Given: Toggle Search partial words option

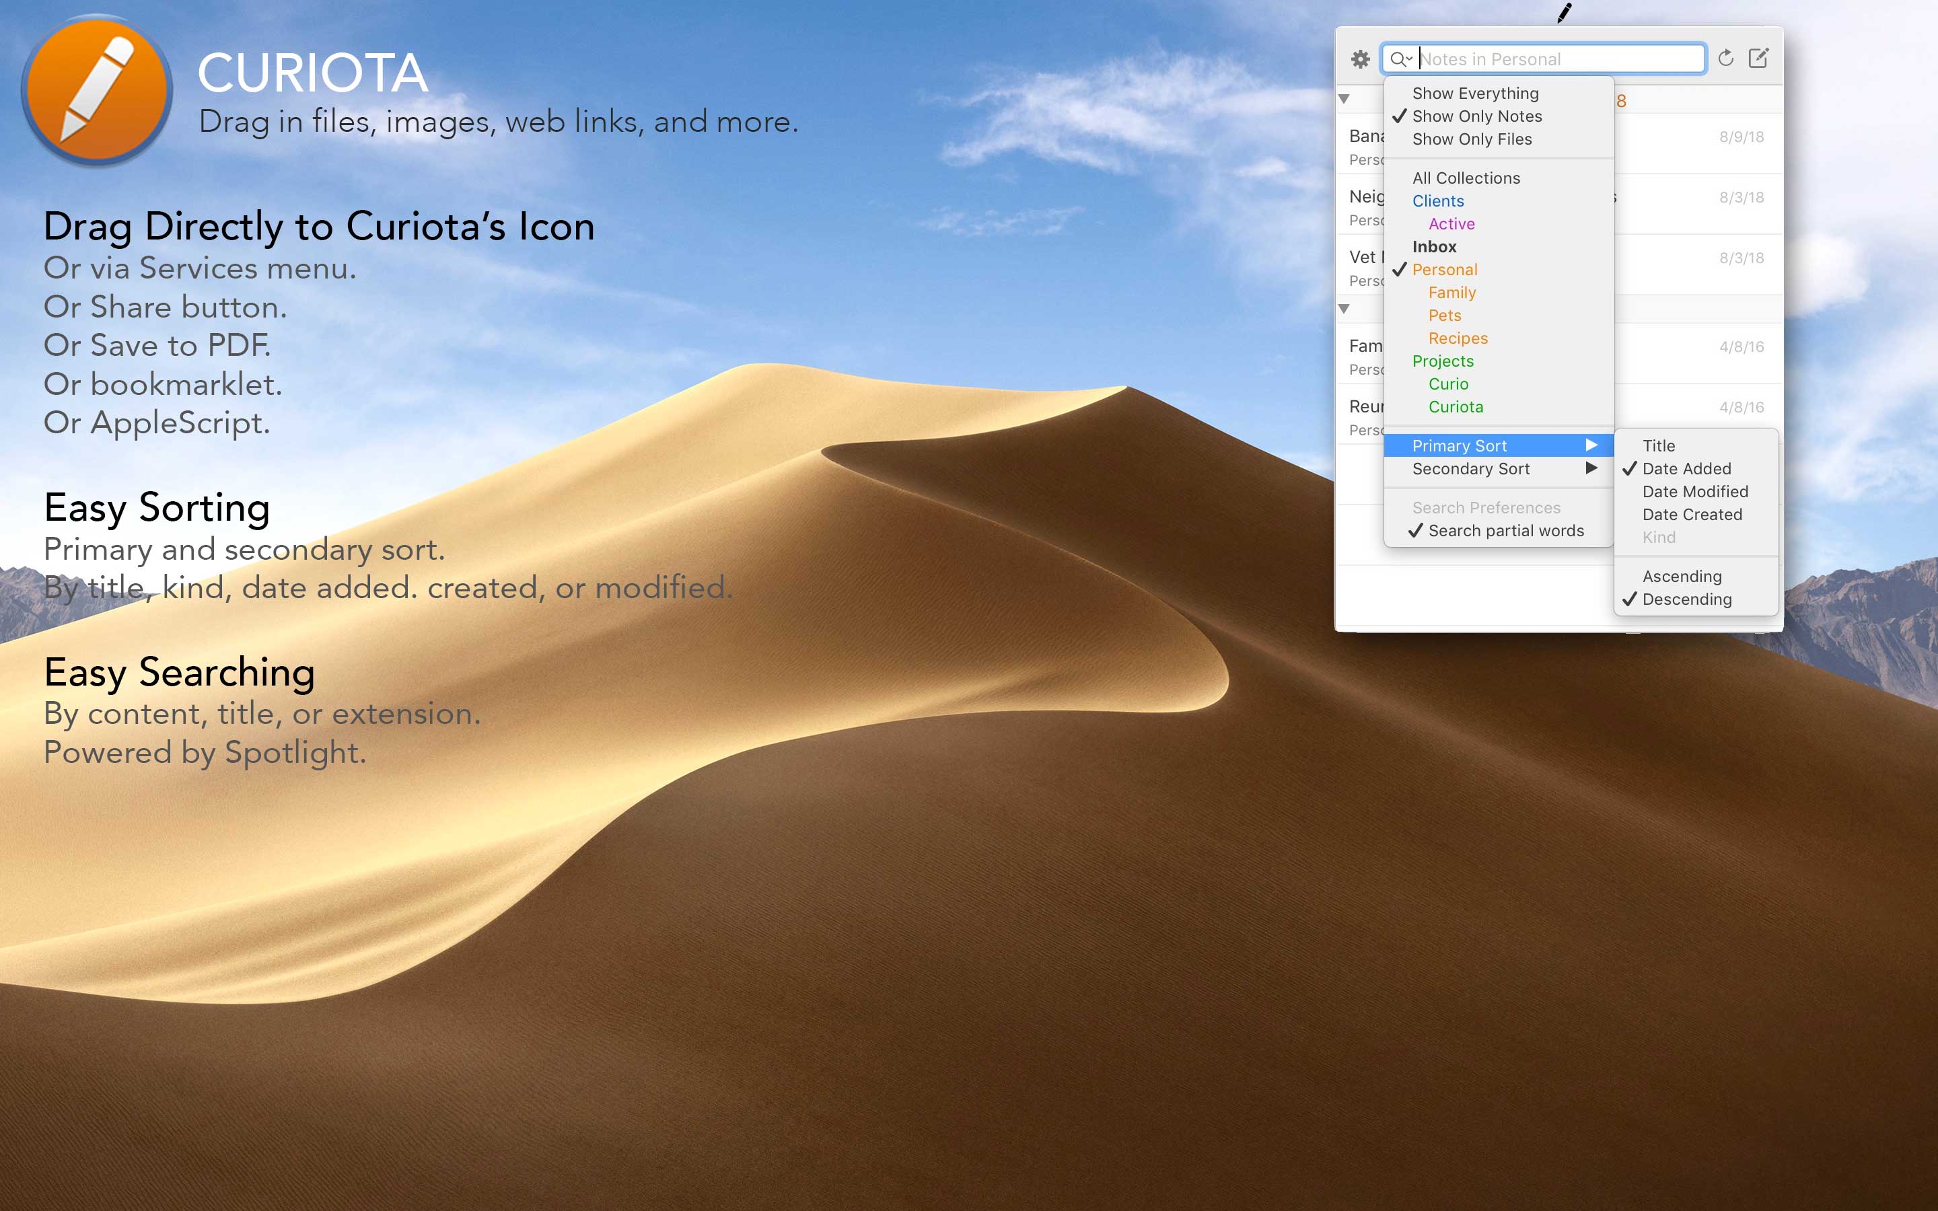Looking at the screenshot, I should pyautogui.click(x=1505, y=530).
